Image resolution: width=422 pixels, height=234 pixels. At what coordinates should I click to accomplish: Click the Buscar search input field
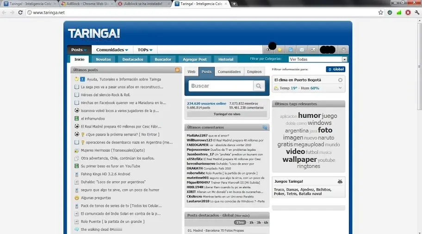point(221,86)
